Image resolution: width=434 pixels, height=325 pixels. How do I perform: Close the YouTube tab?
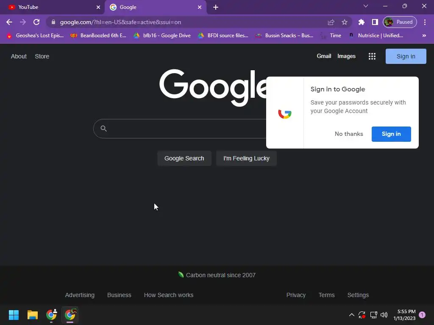(x=98, y=7)
